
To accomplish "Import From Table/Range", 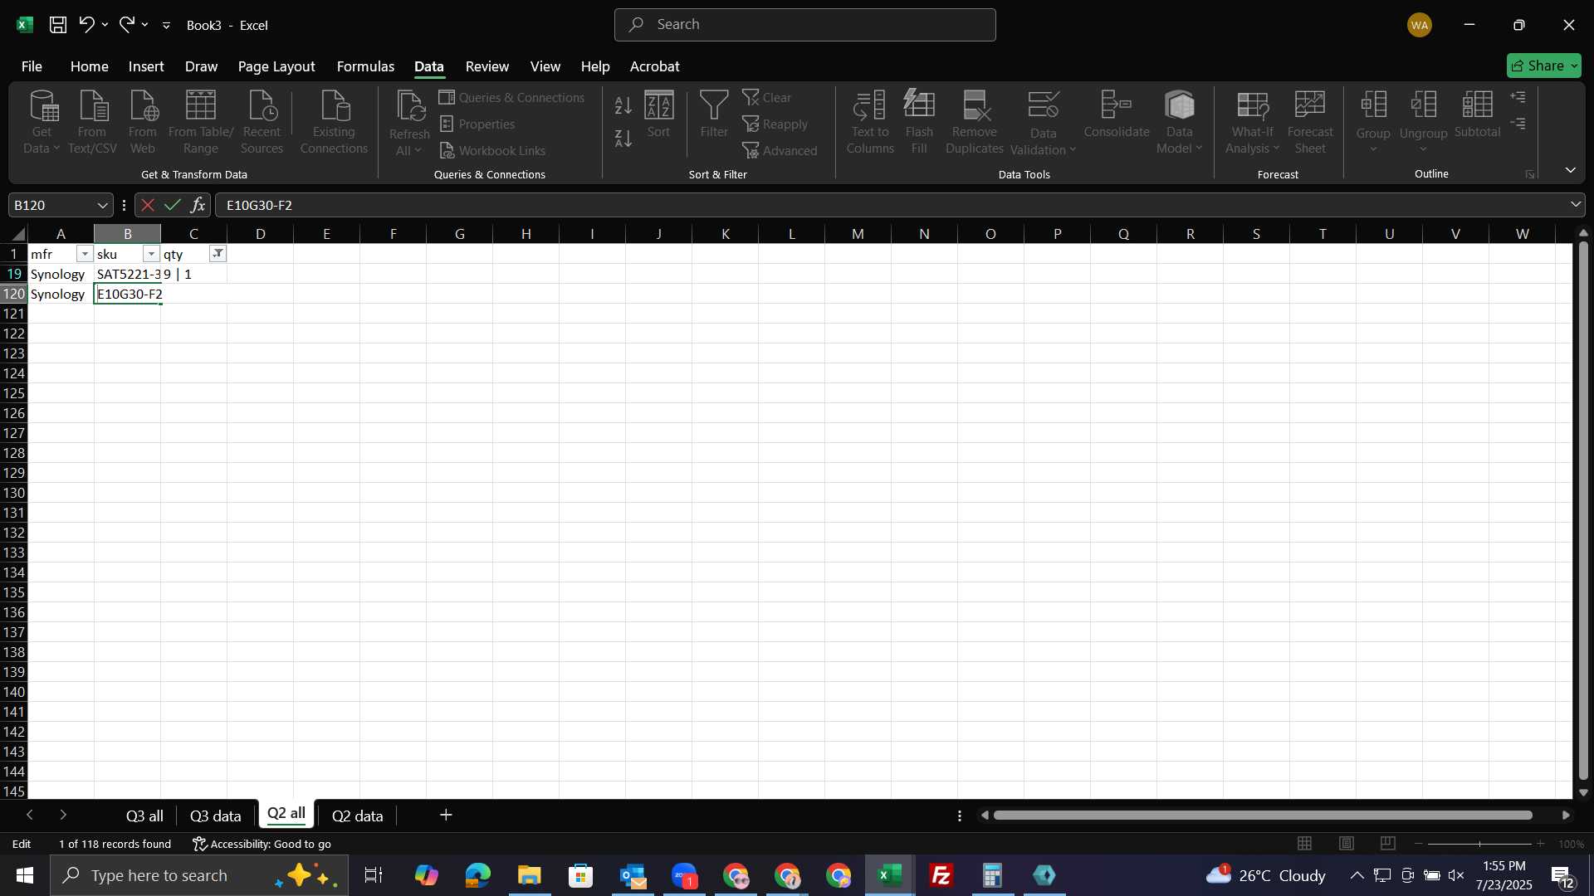I will point(201,122).
